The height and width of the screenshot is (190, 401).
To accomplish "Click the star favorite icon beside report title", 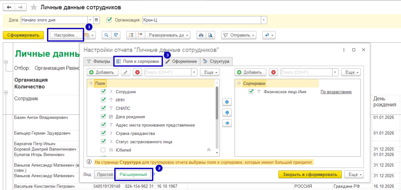I will point(34,7).
